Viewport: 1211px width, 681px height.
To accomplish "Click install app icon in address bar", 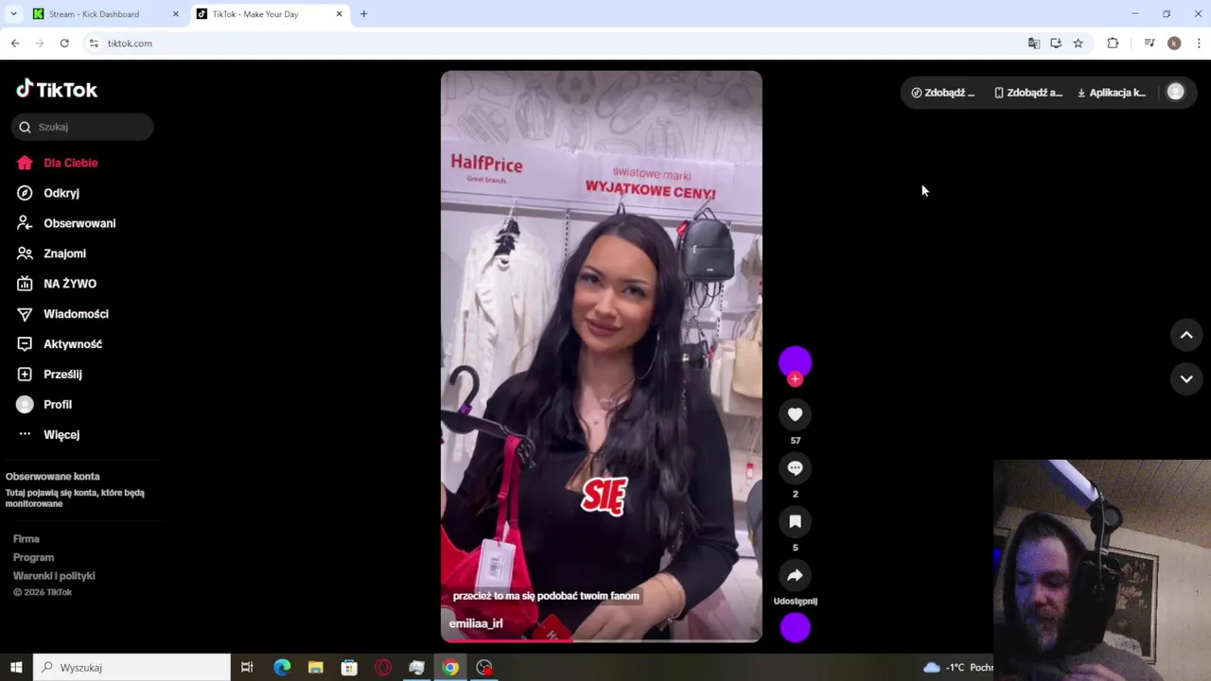I will pyautogui.click(x=1056, y=44).
